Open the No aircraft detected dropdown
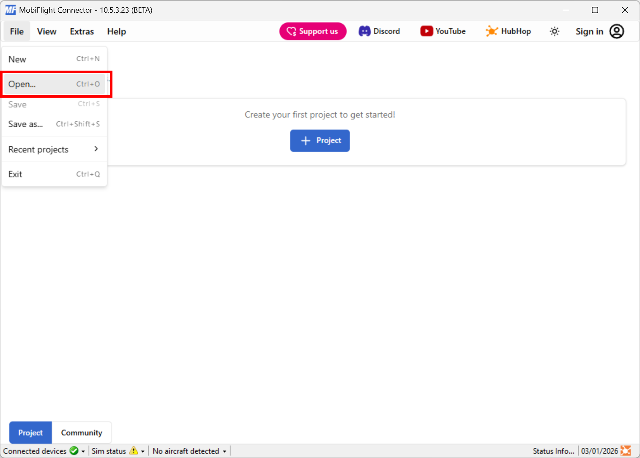Viewport: 640px width, 458px height. (189, 451)
